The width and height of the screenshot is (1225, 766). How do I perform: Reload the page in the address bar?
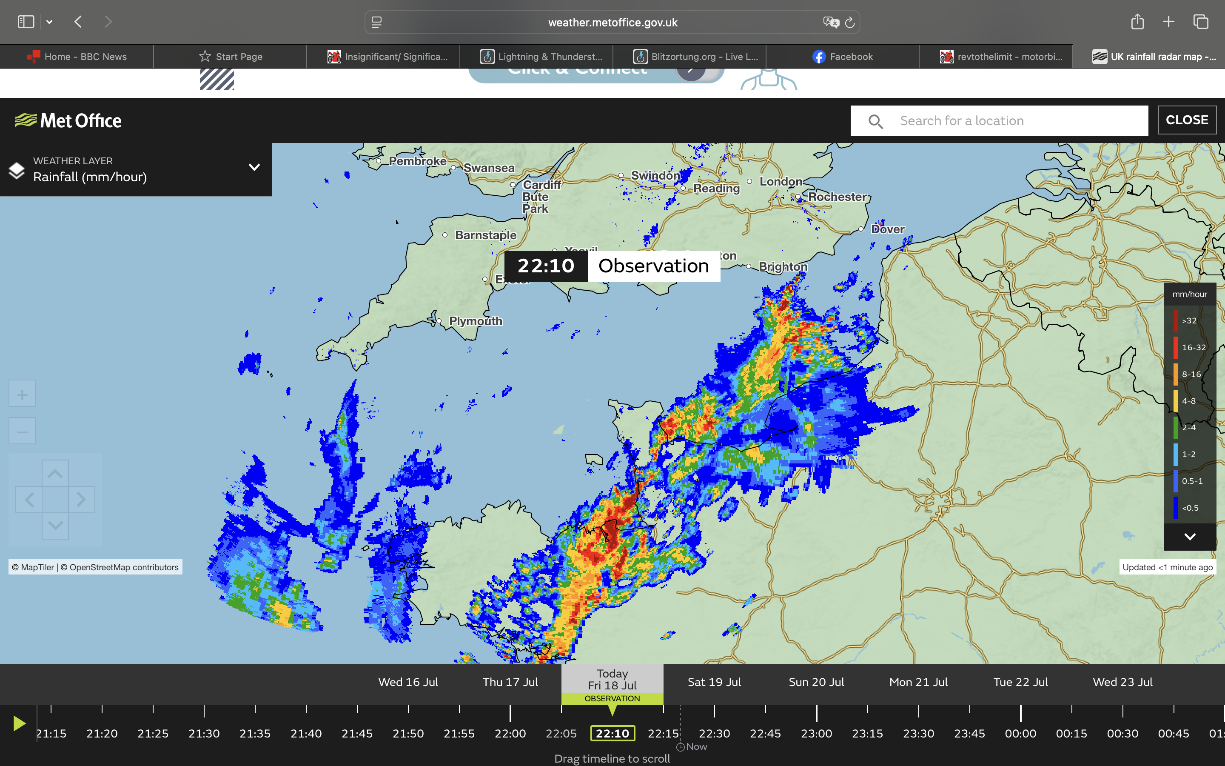click(x=850, y=22)
